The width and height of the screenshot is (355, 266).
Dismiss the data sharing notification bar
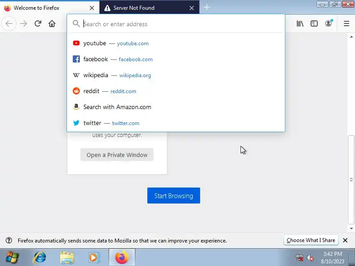(x=345, y=240)
